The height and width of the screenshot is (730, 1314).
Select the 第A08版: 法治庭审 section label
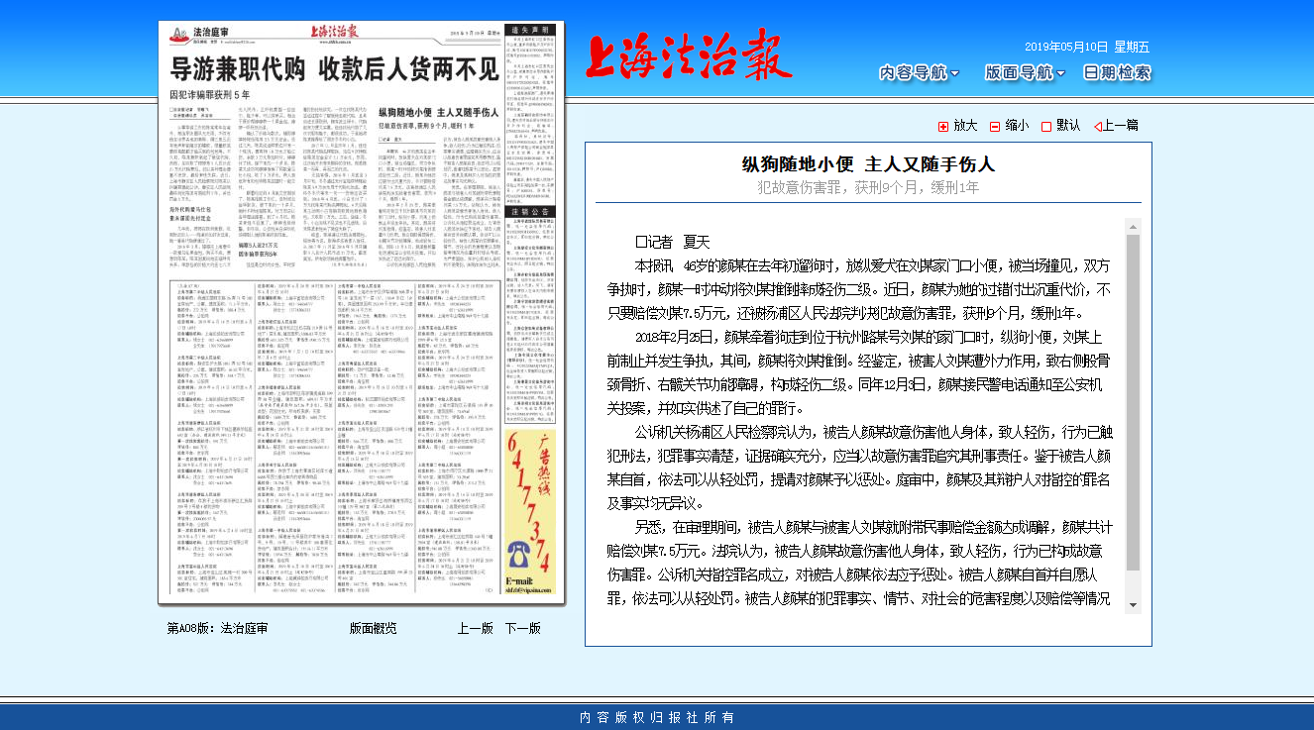click(x=216, y=627)
